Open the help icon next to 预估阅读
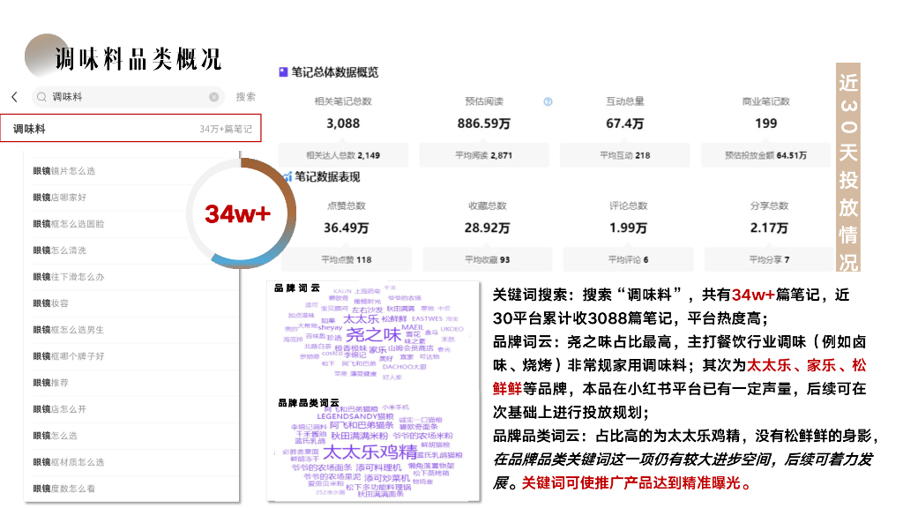Viewport: 903px width, 508px height. point(548,102)
